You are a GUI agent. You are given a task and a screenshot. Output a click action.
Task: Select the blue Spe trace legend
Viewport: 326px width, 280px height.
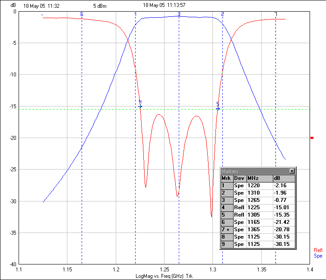pos(318,256)
